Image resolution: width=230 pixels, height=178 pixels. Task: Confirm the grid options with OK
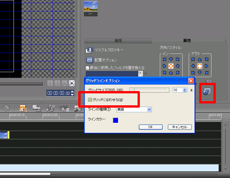[150, 127]
